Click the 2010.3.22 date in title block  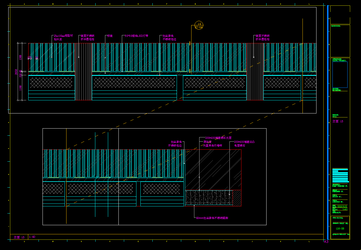(342, 206)
